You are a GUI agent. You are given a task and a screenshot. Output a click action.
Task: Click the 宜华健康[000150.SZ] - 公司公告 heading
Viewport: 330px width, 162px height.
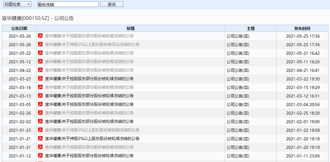[x=38, y=19]
